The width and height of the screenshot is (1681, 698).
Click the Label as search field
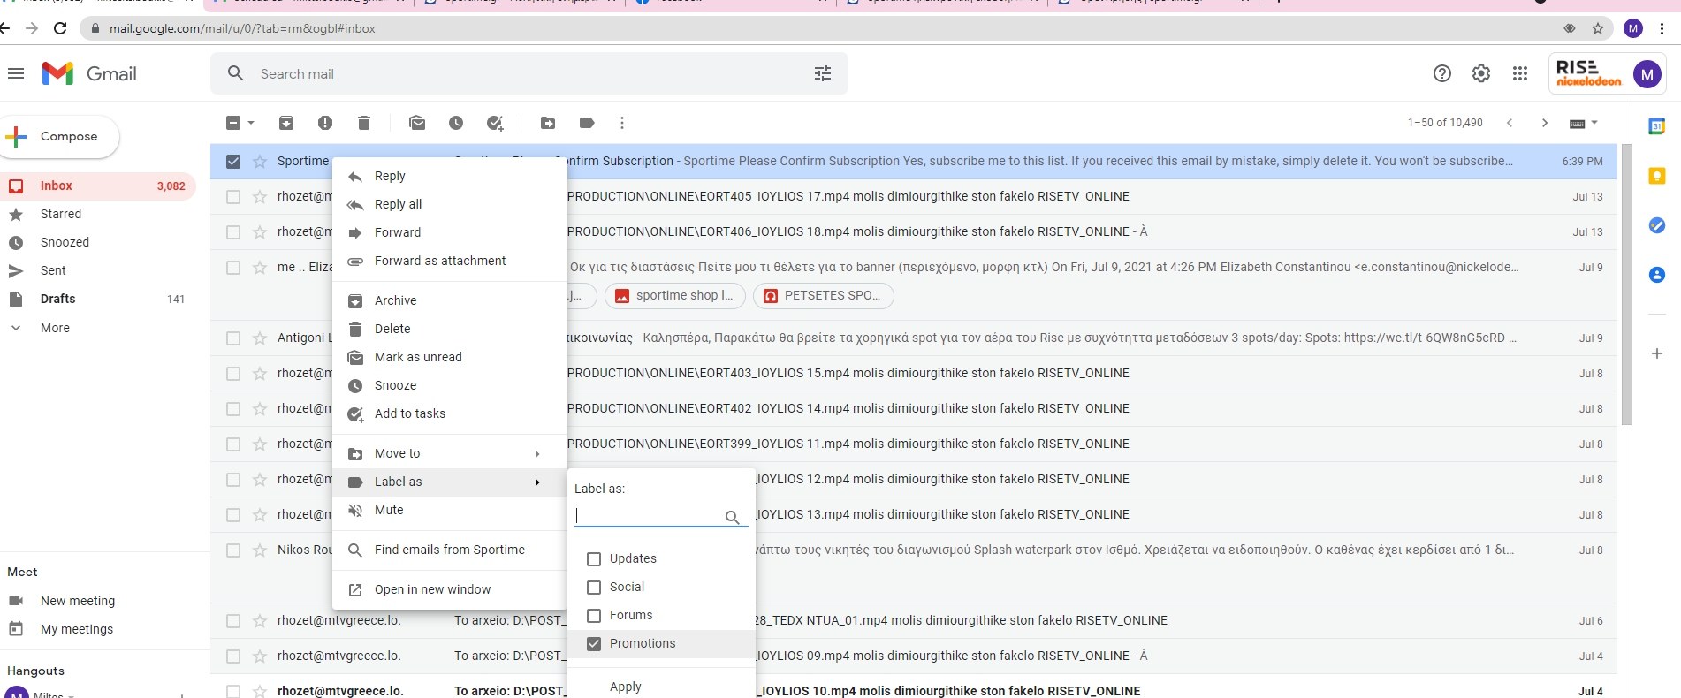coord(648,516)
